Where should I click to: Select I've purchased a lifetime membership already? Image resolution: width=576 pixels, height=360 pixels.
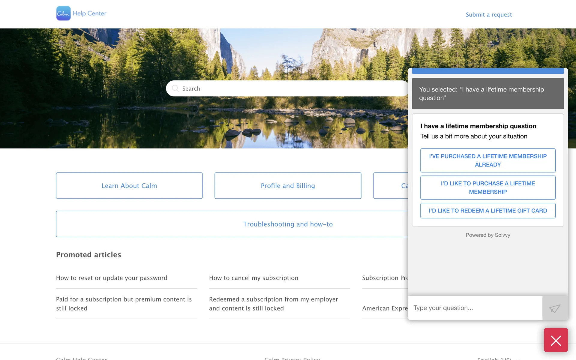[487, 160]
